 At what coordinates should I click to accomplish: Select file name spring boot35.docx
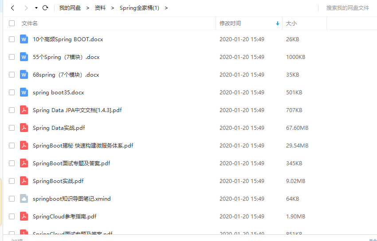click(59, 93)
